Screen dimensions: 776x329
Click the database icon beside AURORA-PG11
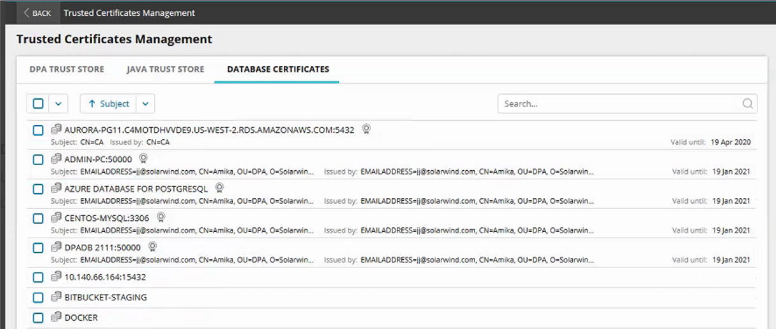(56, 130)
